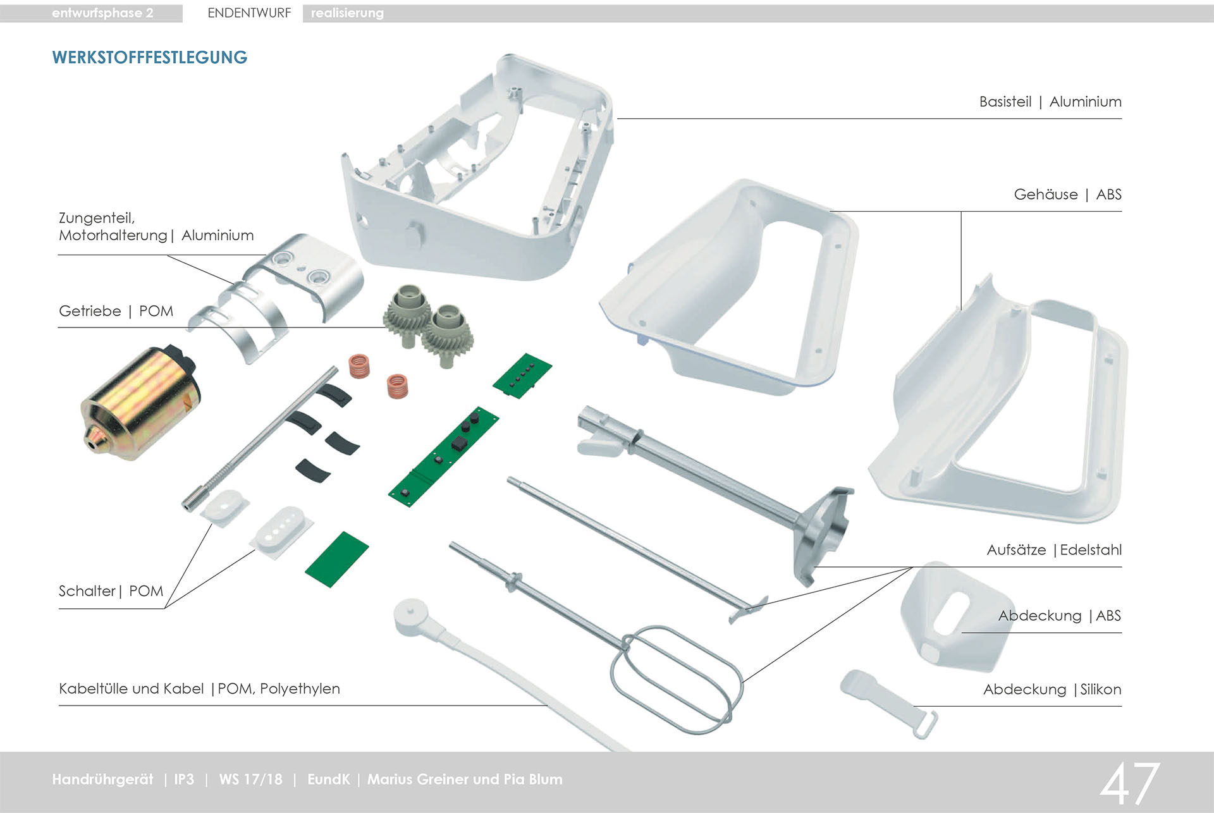1214x813 pixels.
Task: Click the long green circuit board
Action: pyautogui.click(x=443, y=455)
